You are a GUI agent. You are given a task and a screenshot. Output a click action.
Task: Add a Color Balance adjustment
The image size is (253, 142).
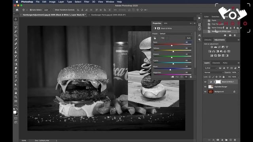point(213,51)
